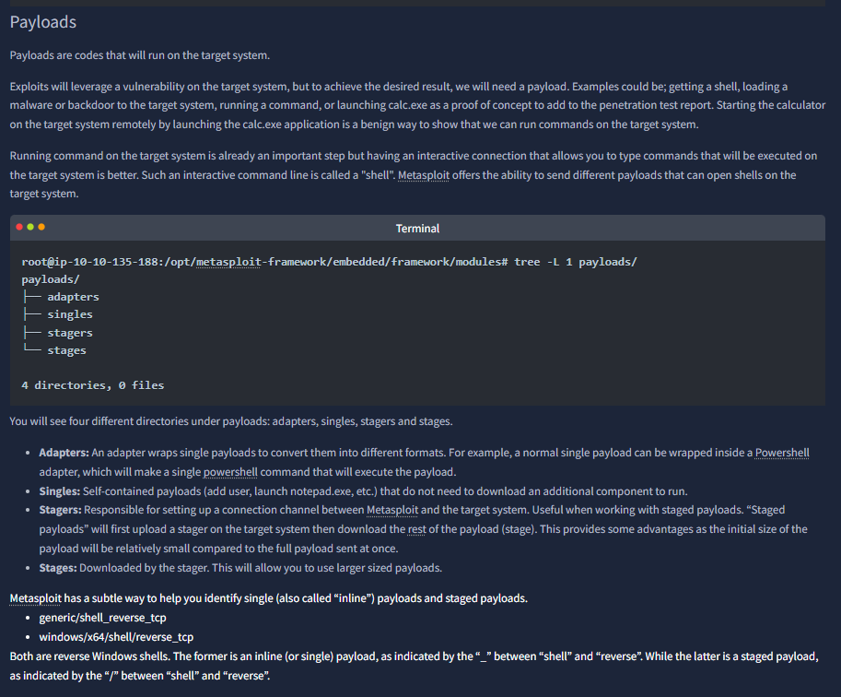Click the stagers entry in tree output
Screen dimensions: 841x697
click(x=70, y=333)
